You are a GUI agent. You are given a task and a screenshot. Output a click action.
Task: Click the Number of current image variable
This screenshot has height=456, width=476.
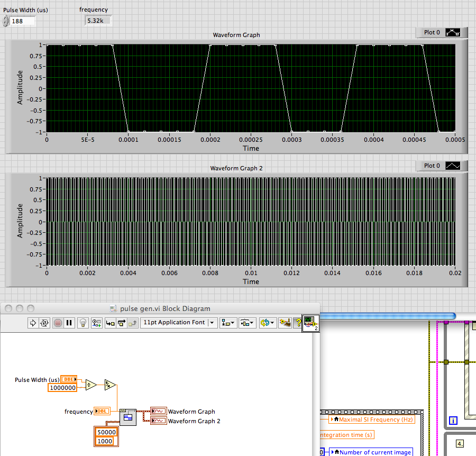(x=371, y=452)
